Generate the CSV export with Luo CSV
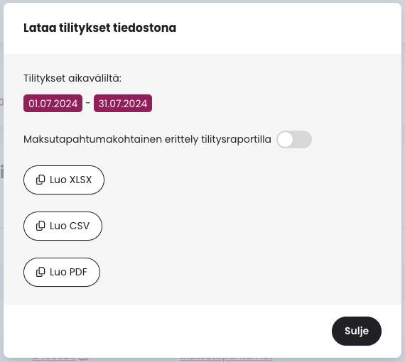The image size is (405, 362). click(x=63, y=226)
